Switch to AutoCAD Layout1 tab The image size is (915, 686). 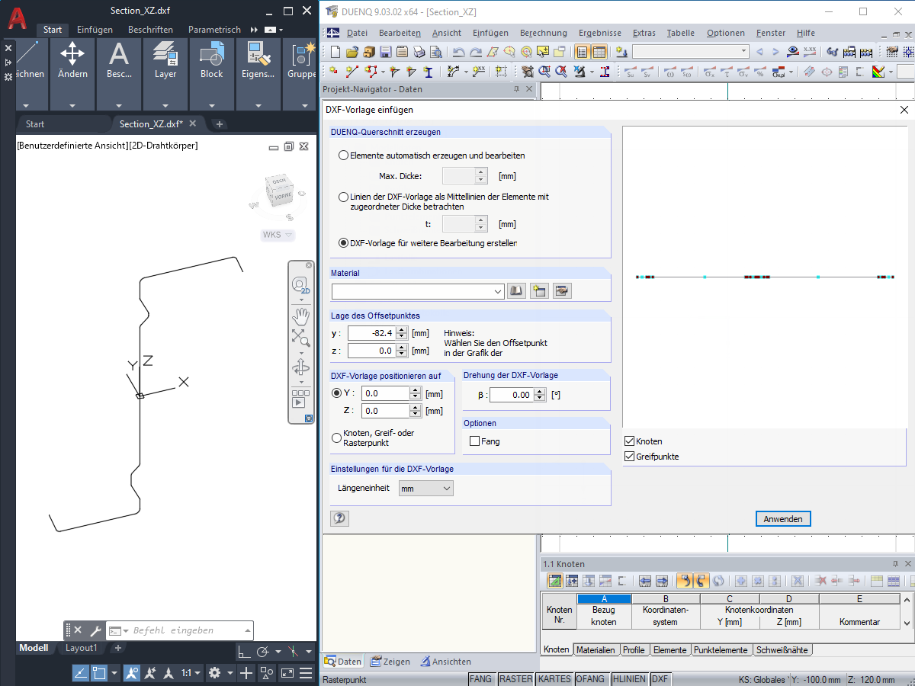81,648
